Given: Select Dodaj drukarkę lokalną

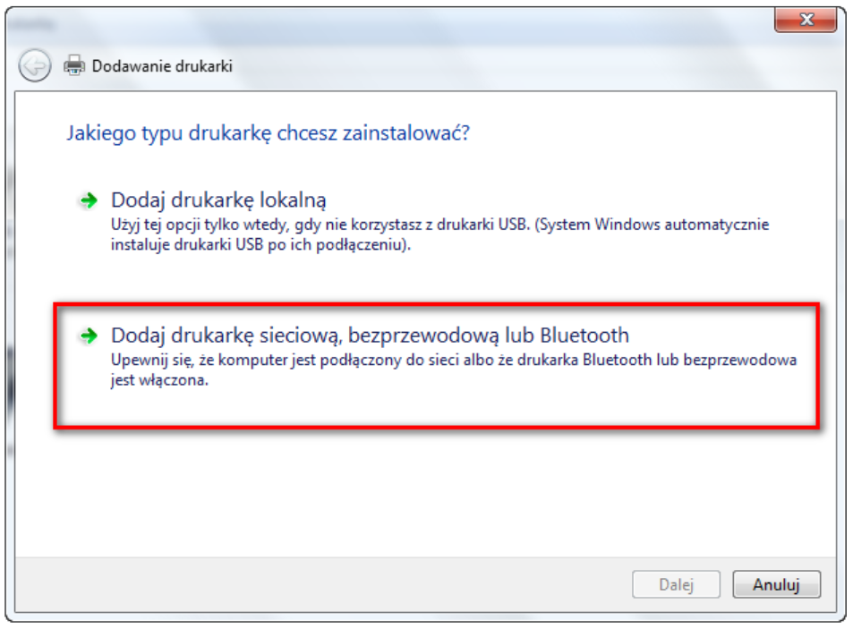Looking at the screenshot, I should [x=218, y=200].
